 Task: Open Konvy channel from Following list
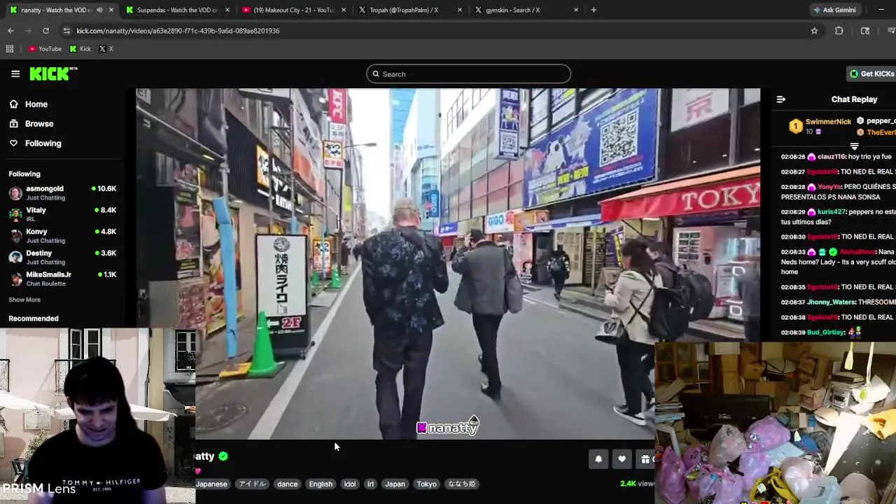(62, 236)
